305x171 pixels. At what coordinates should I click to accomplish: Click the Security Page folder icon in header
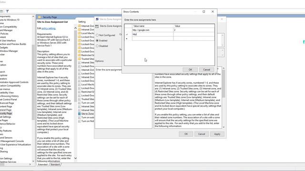tap(40, 17)
